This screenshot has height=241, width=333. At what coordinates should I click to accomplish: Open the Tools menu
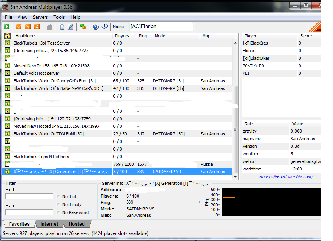click(59, 17)
